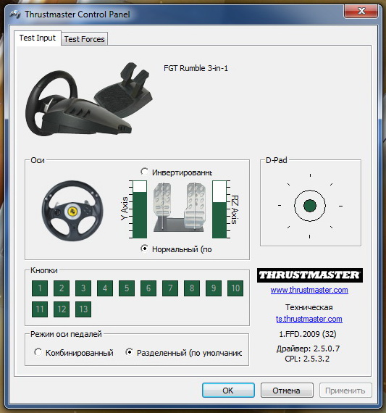386x413 pixels.
Task: Open the www.thrustmaster.com link
Action: click(309, 290)
